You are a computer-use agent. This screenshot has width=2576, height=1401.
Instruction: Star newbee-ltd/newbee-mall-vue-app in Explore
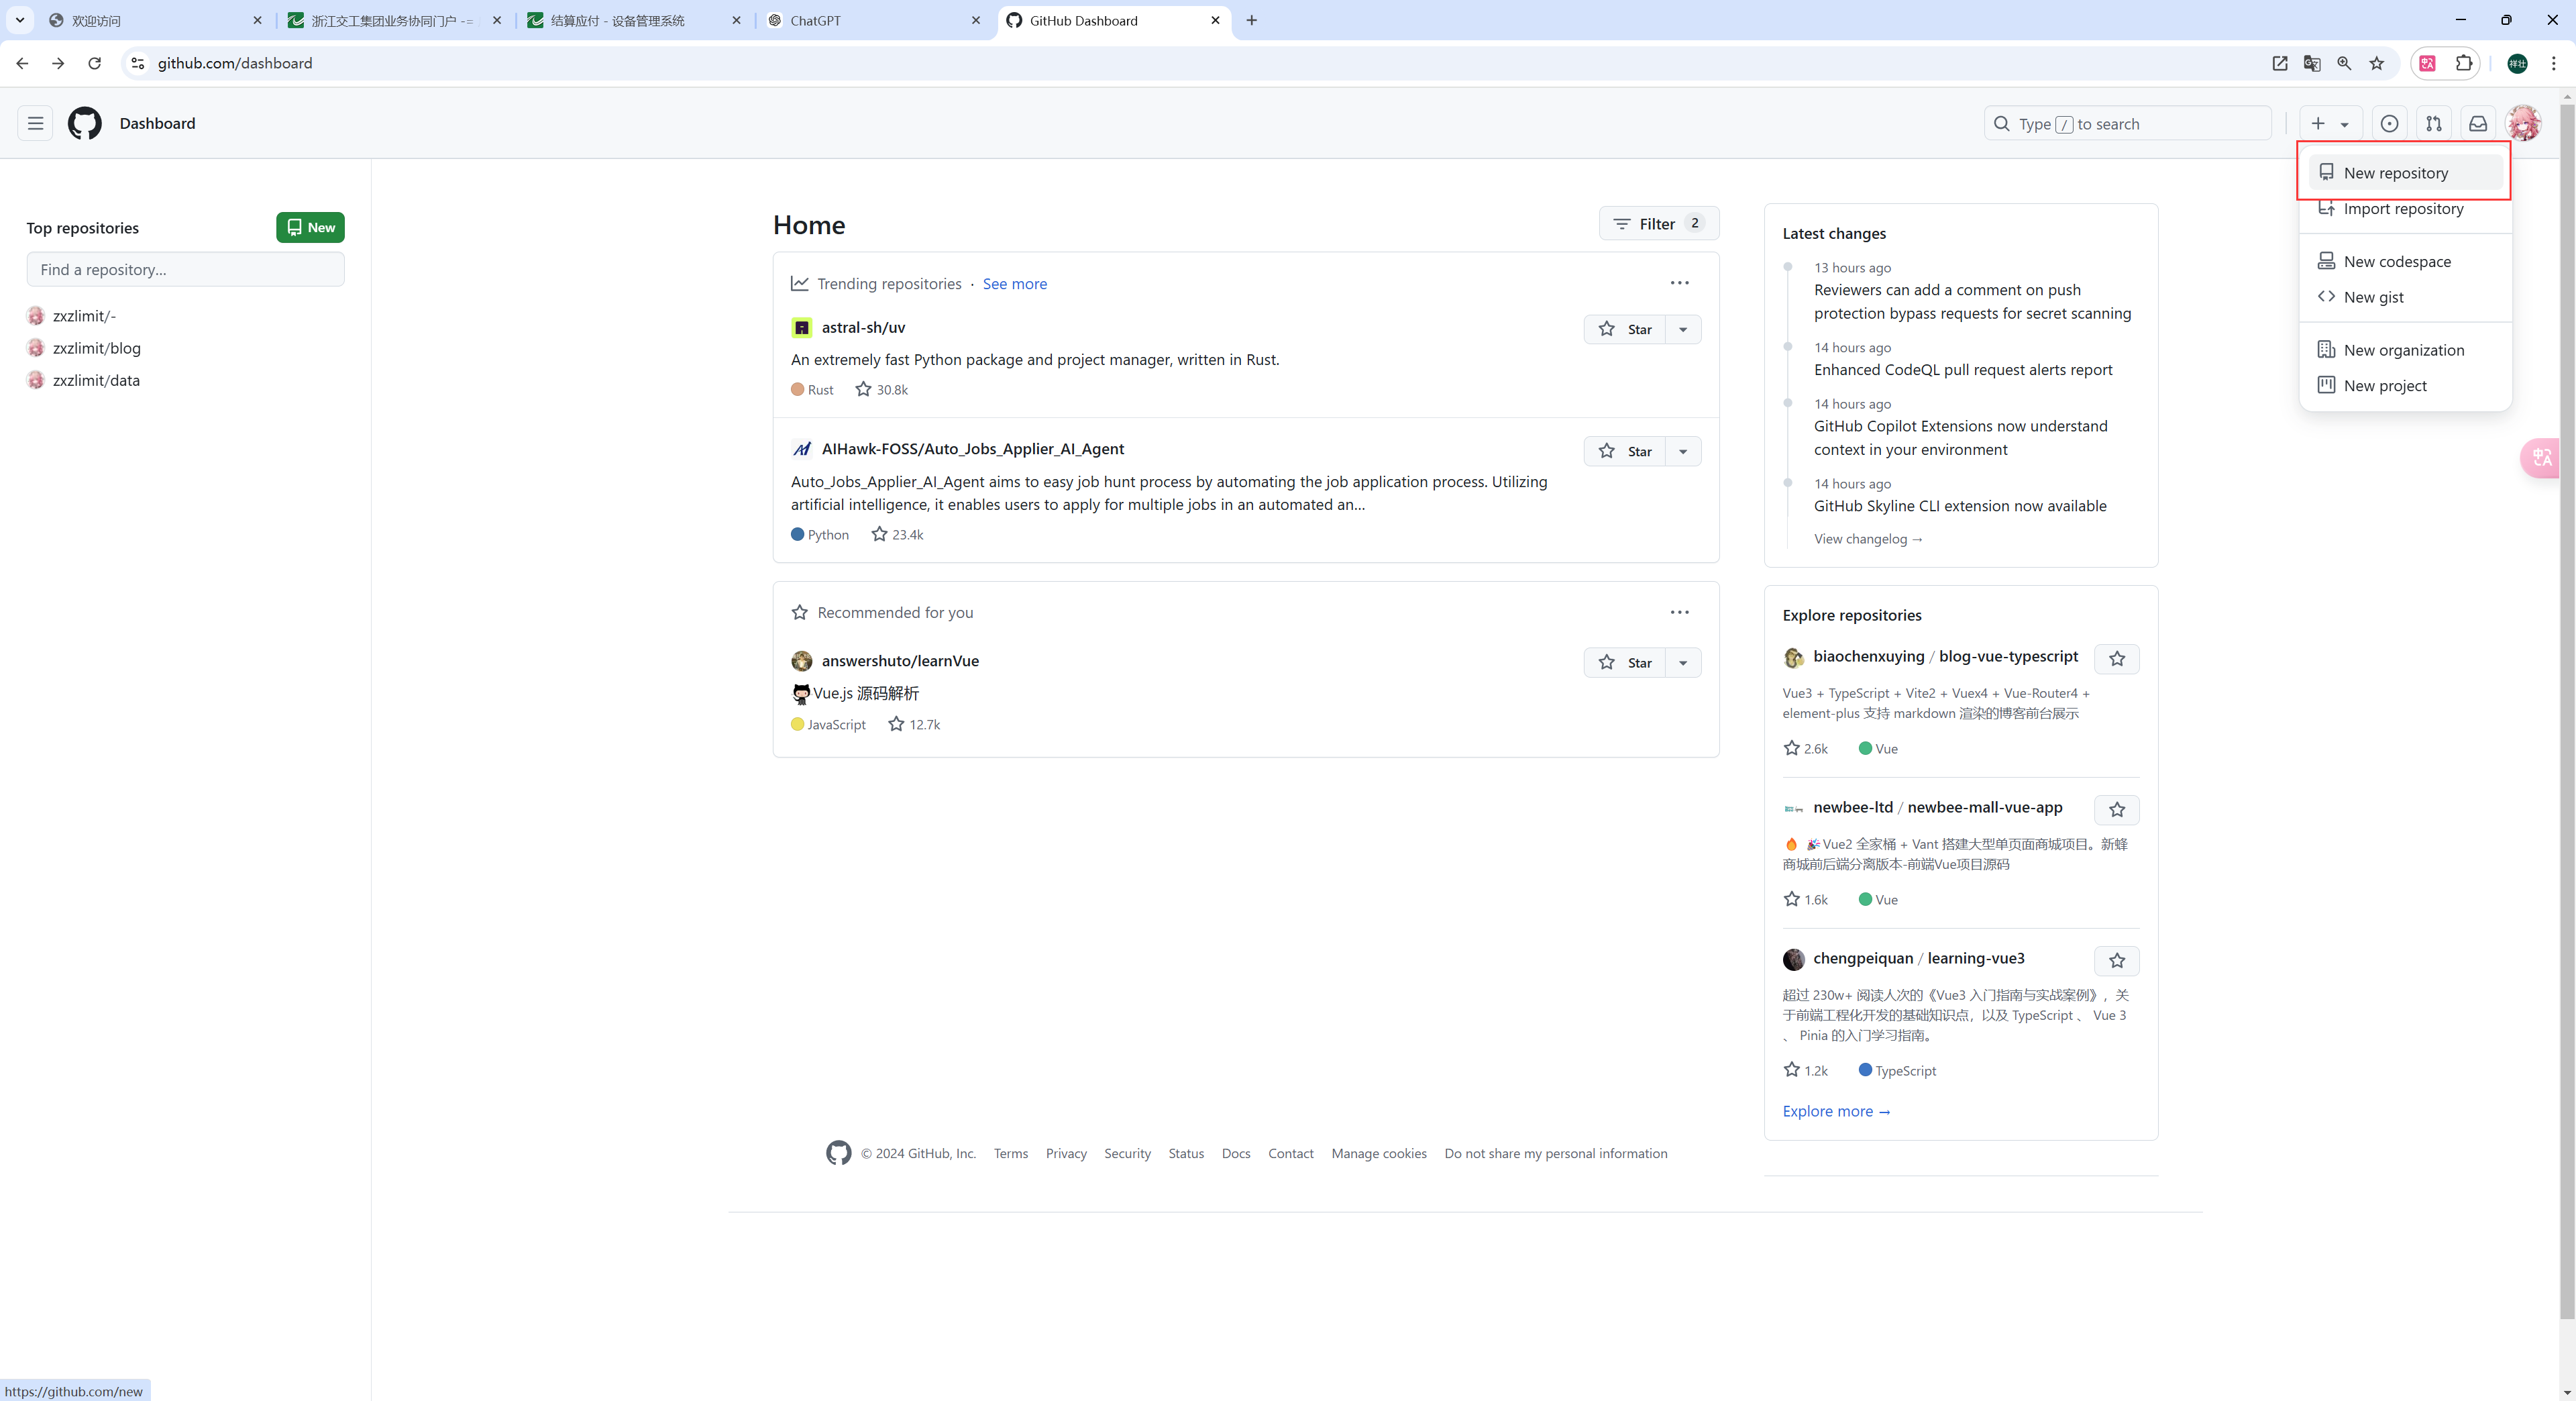click(2117, 809)
